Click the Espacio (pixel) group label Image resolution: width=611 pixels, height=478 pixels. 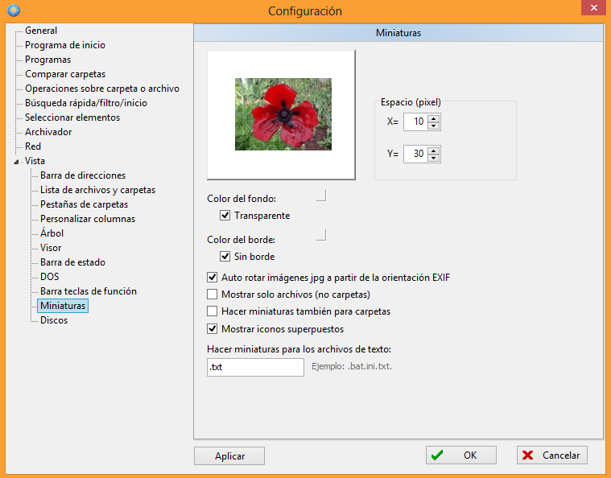[411, 102]
